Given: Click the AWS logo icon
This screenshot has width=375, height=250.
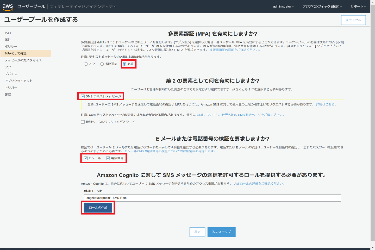Looking at the screenshot, I should click(8, 7).
